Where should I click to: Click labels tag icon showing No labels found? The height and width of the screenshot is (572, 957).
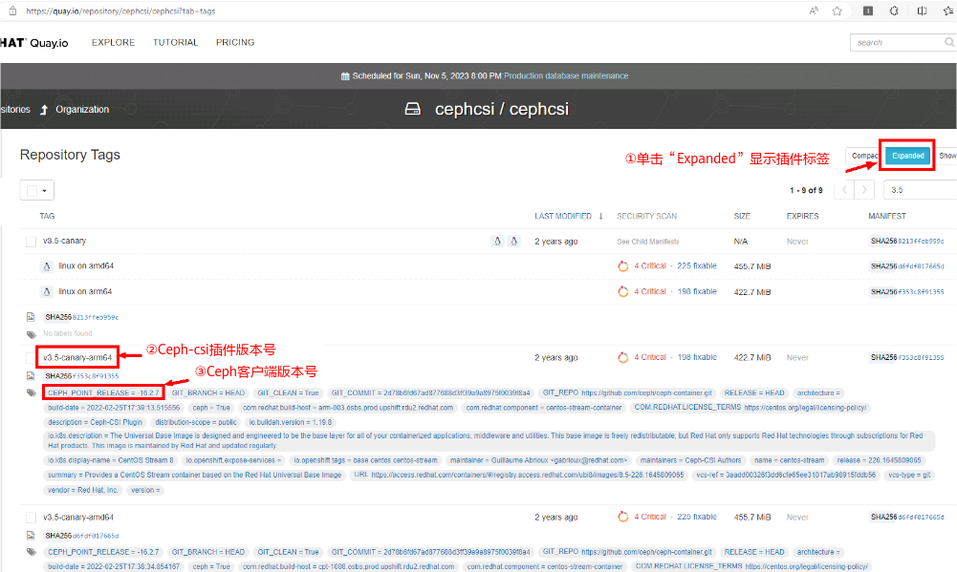click(32, 334)
